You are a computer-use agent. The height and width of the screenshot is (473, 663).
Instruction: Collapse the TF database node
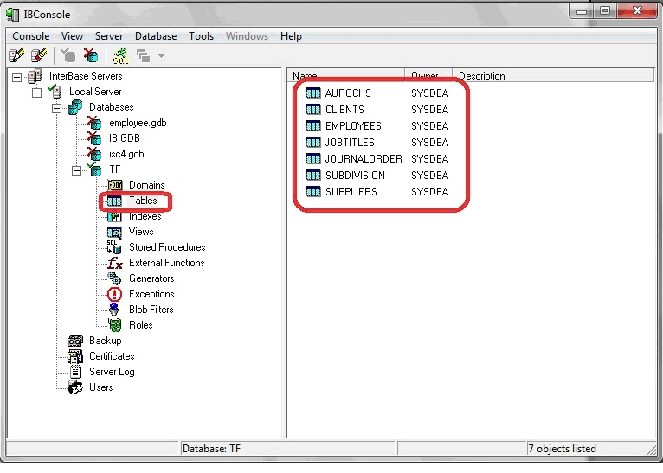click(75, 169)
